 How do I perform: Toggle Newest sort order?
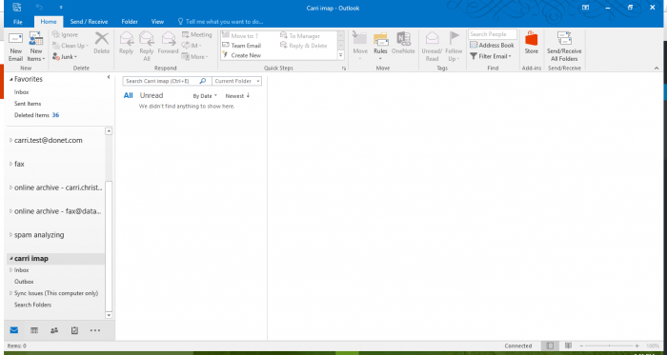(x=237, y=96)
